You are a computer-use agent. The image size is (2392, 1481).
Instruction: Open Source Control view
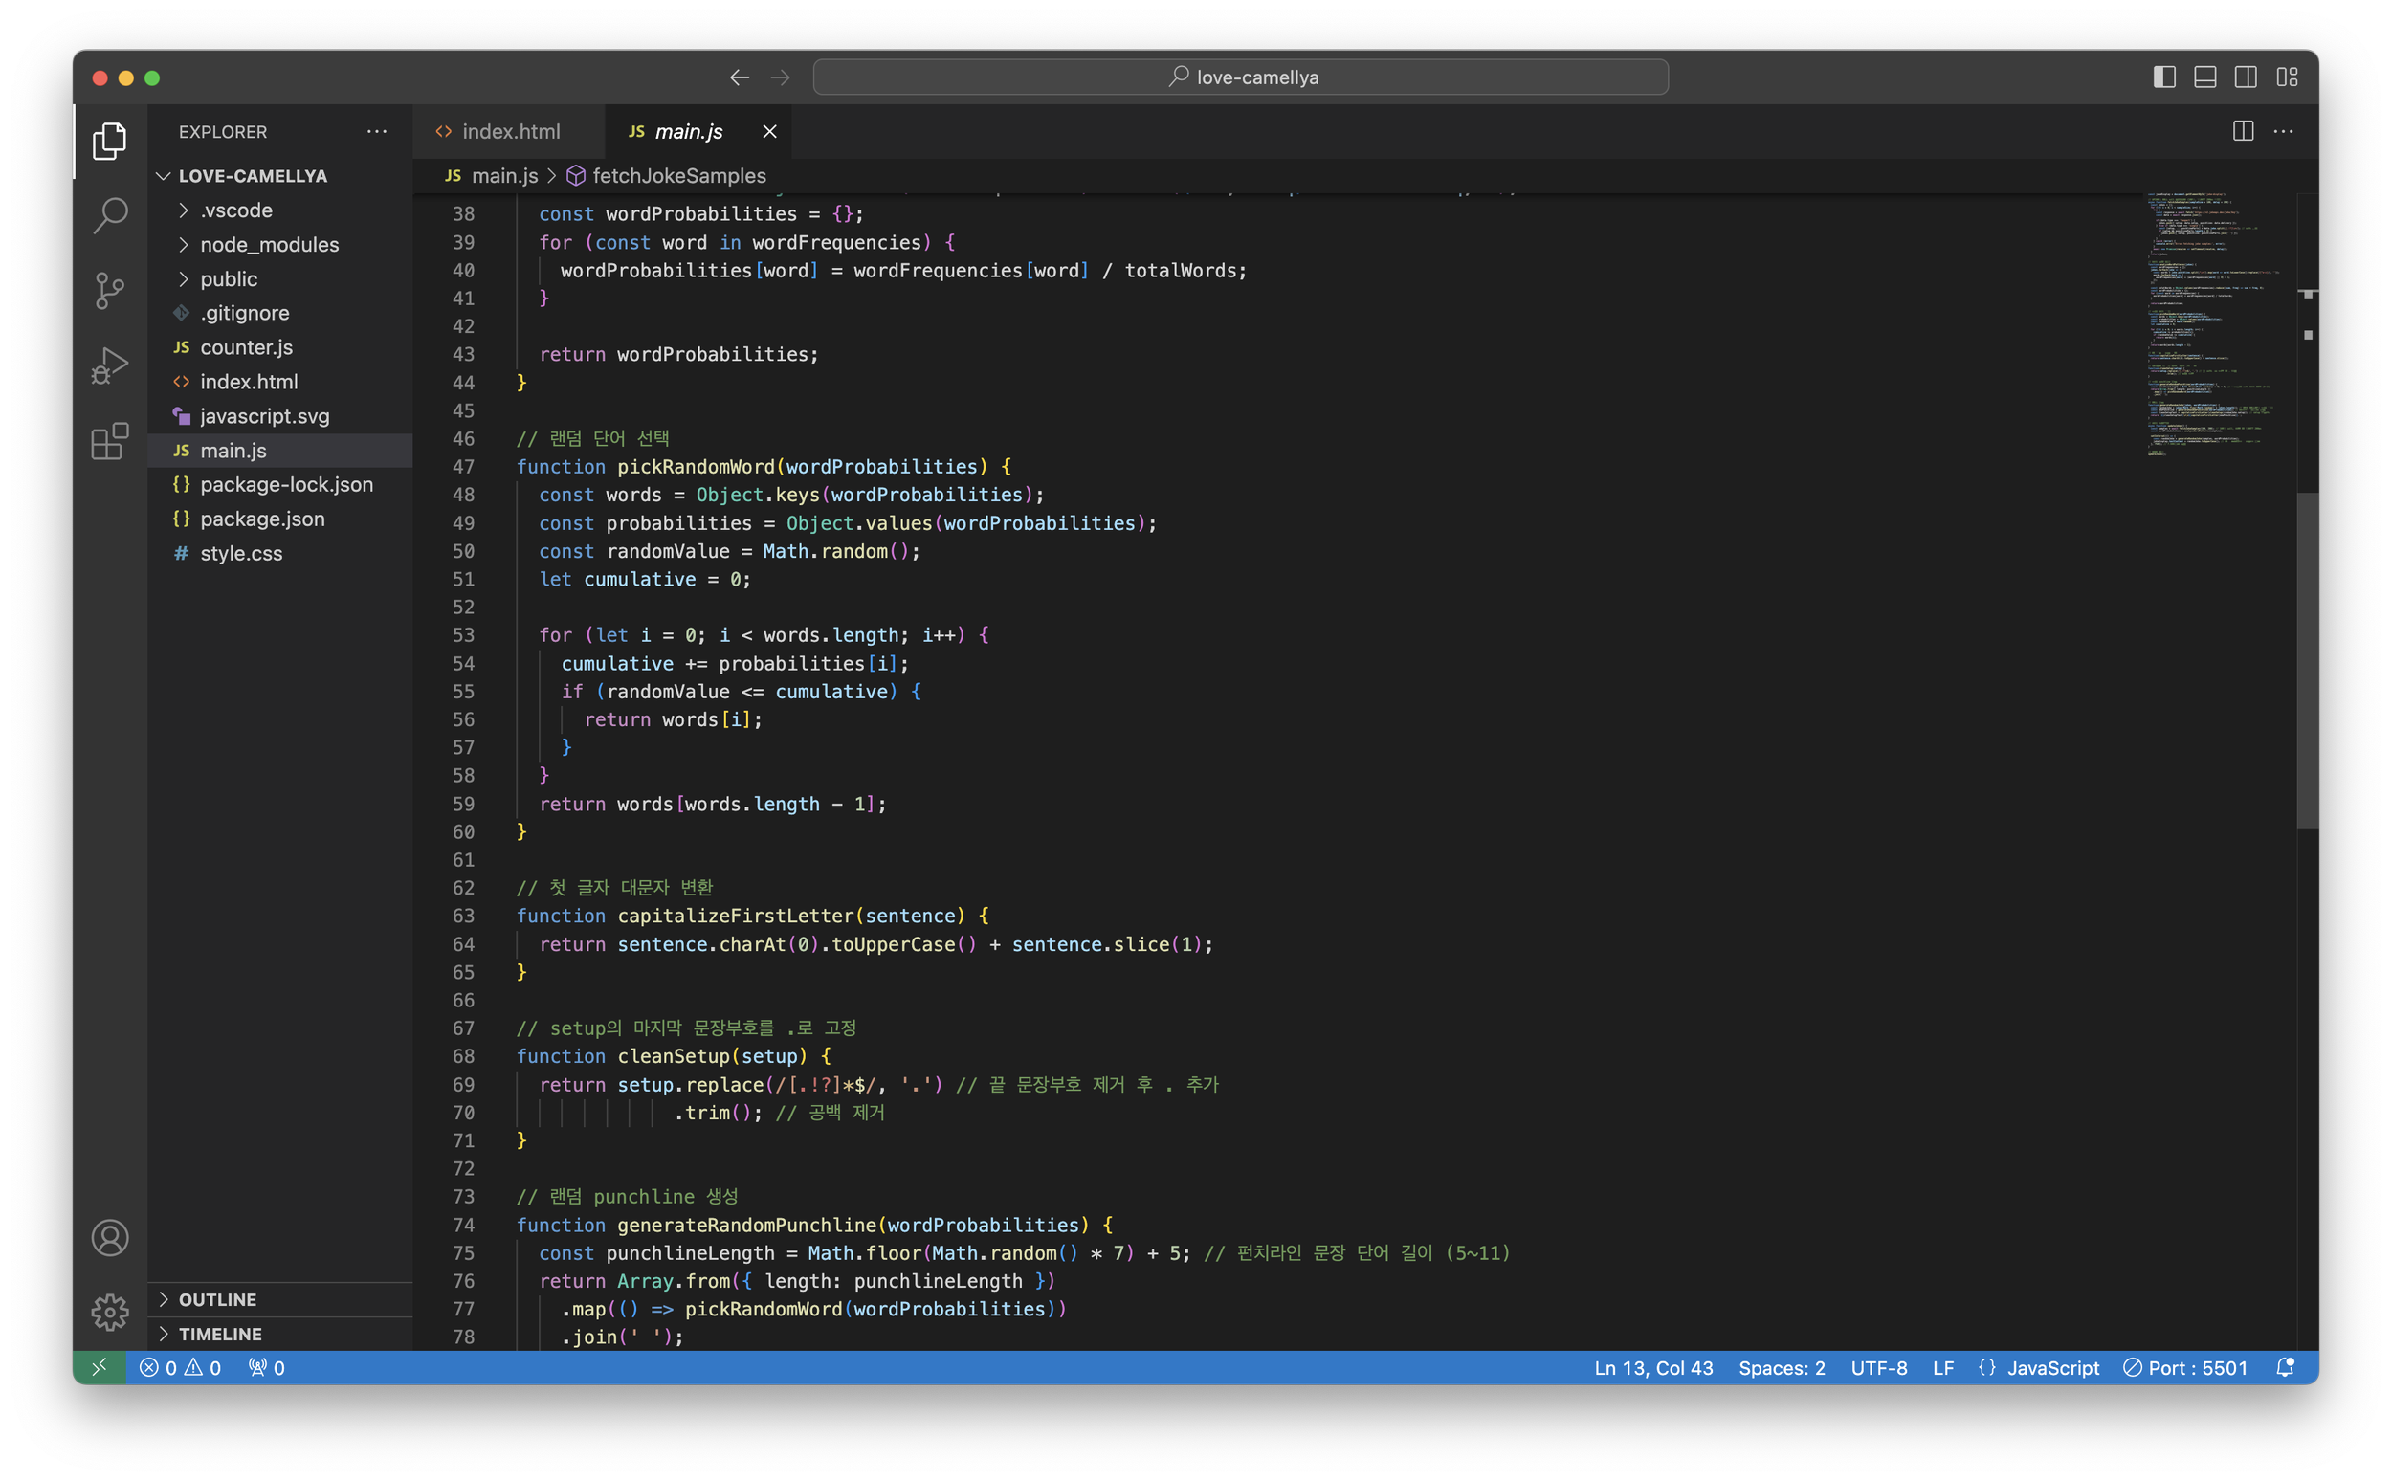click(110, 290)
